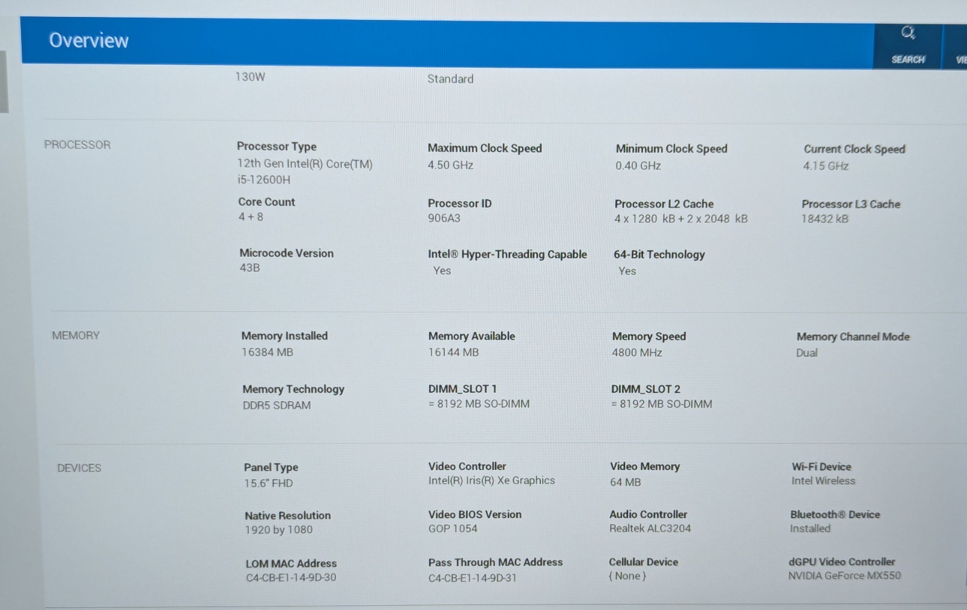The image size is (967, 610).
Task: Click the 64-Bit Technology label
Action: coord(659,255)
